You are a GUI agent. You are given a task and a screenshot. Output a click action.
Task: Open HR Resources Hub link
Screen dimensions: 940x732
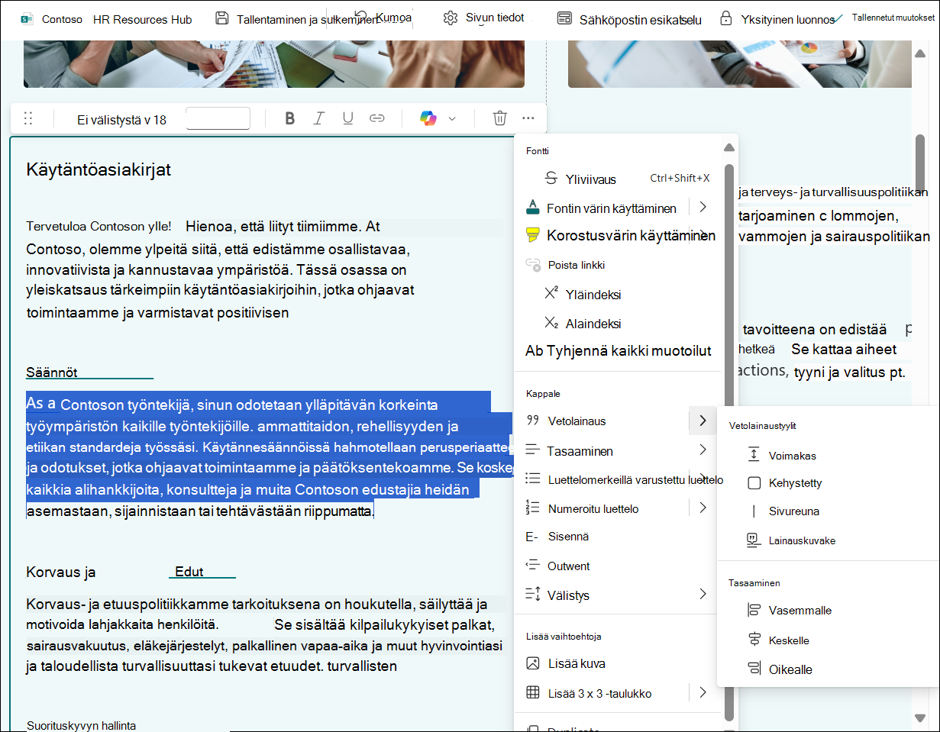143,19
